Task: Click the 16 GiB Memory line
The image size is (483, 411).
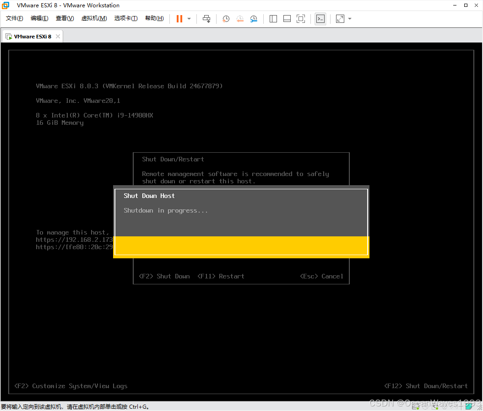Action: 60,123
